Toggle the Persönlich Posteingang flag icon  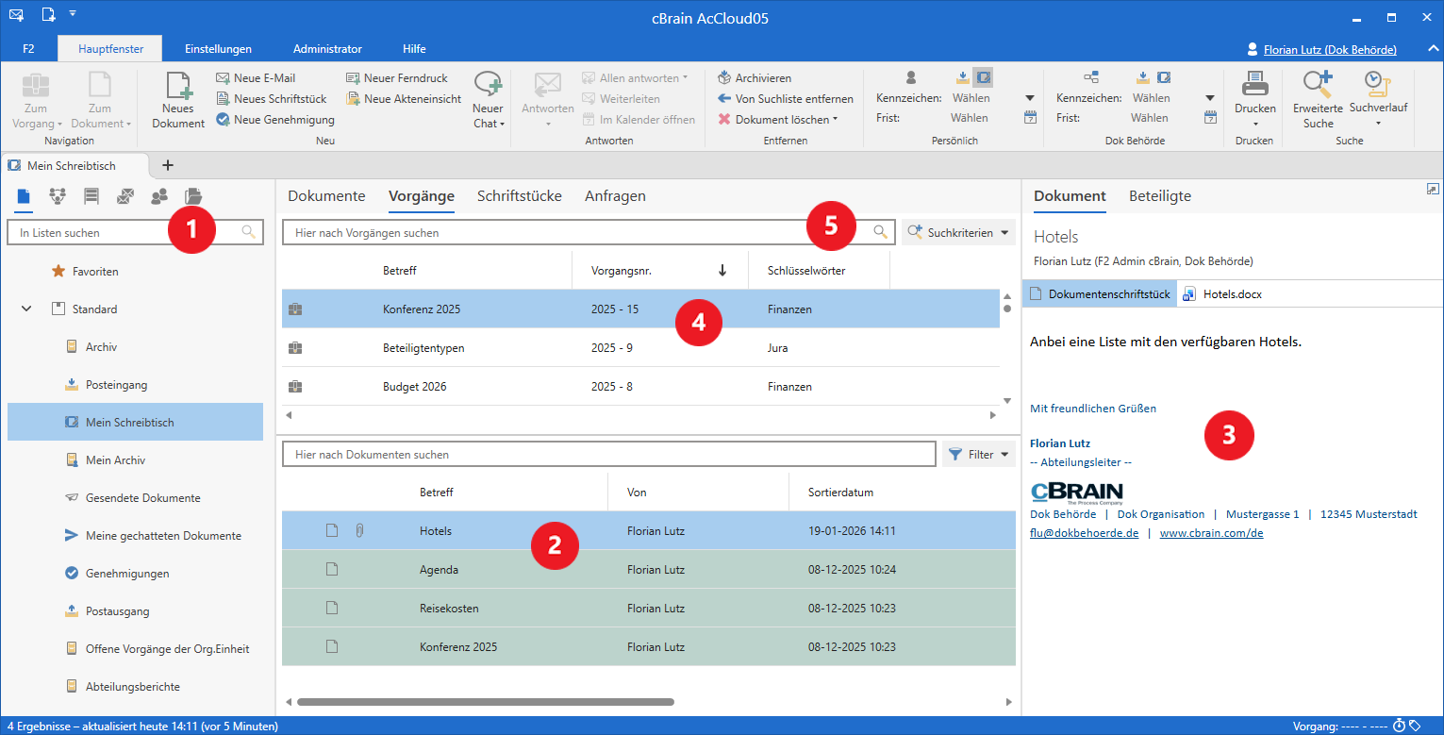point(962,77)
